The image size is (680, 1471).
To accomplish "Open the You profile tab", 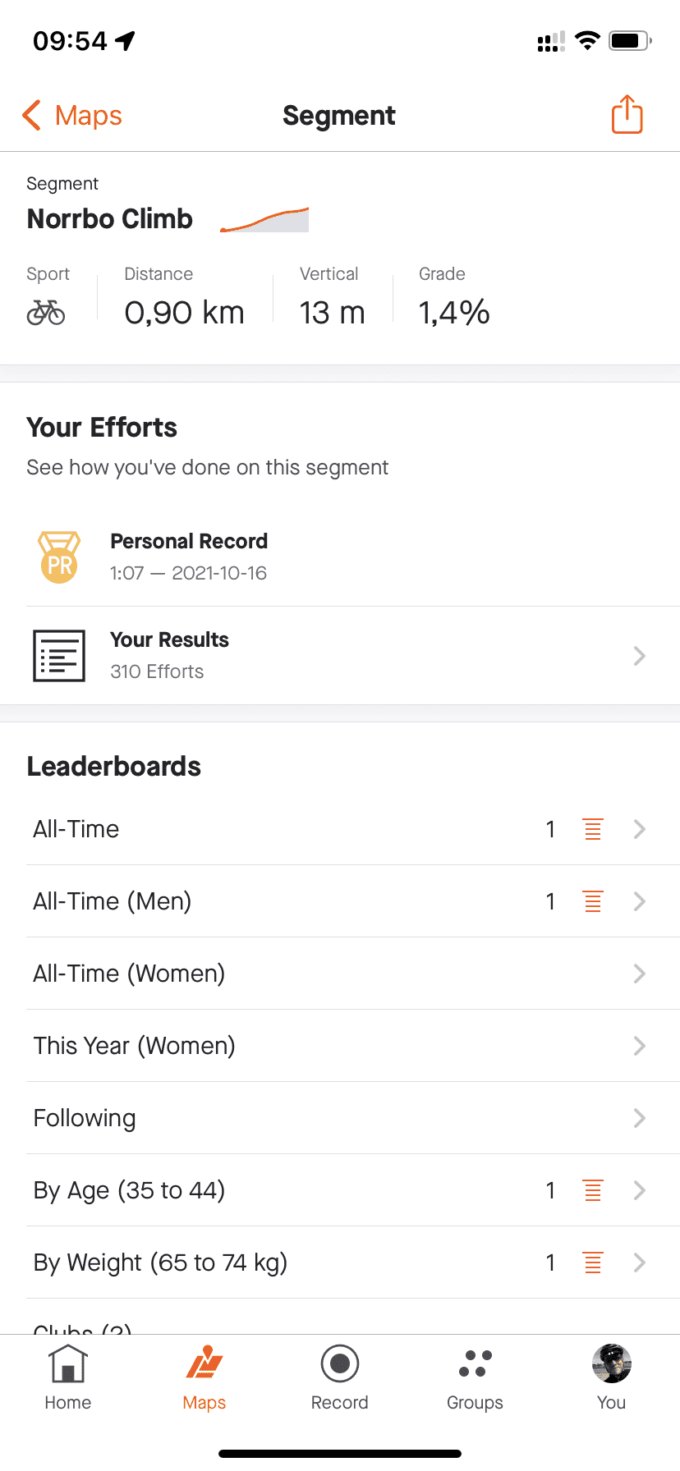I will point(611,1378).
